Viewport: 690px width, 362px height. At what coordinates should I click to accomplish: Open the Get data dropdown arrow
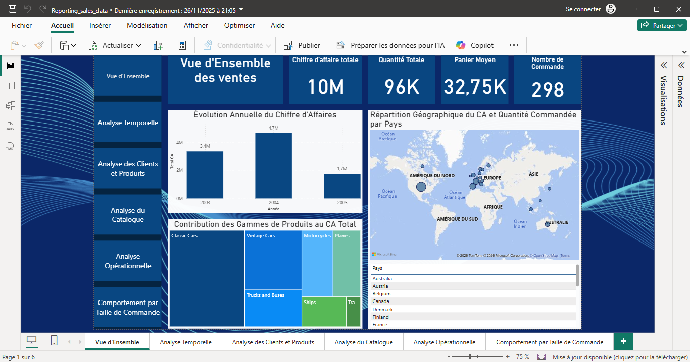click(74, 46)
